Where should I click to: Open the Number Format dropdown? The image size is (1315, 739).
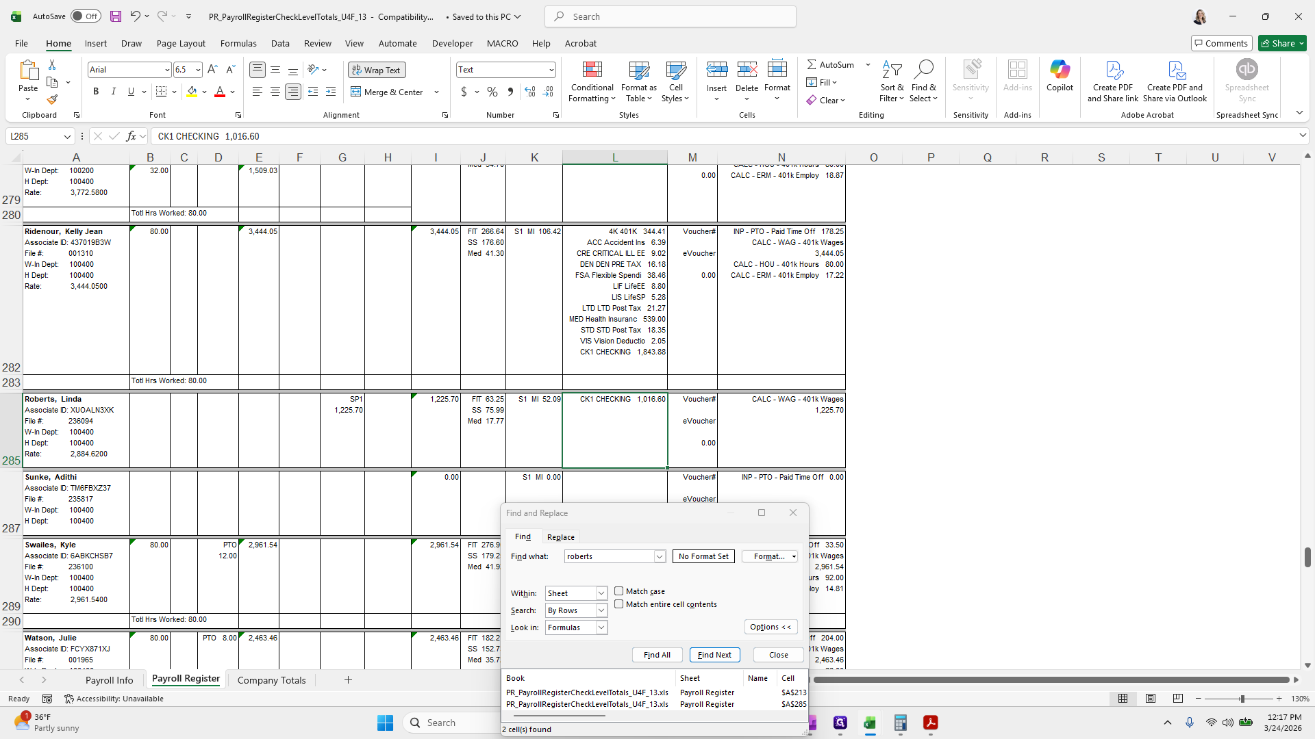pyautogui.click(x=551, y=70)
